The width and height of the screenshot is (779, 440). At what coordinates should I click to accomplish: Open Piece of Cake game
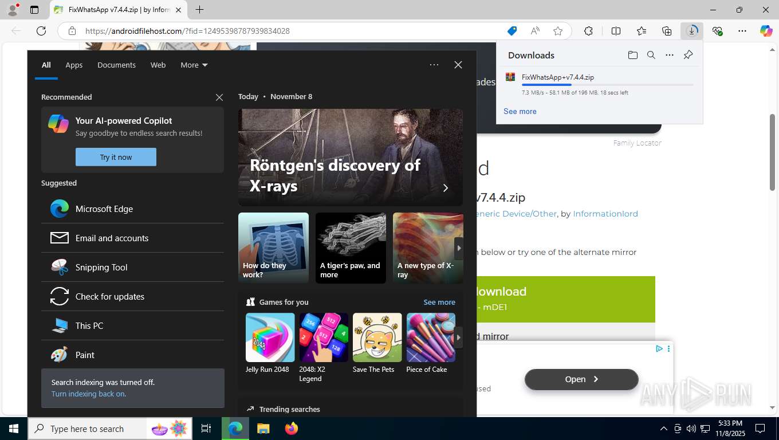pos(431,343)
